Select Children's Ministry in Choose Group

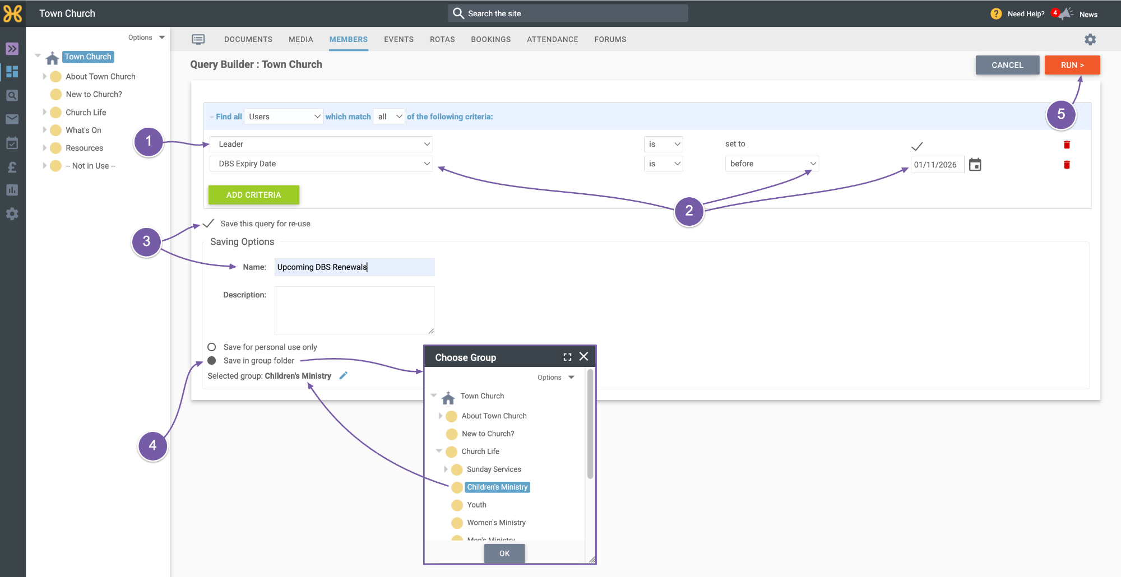point(497,487)
